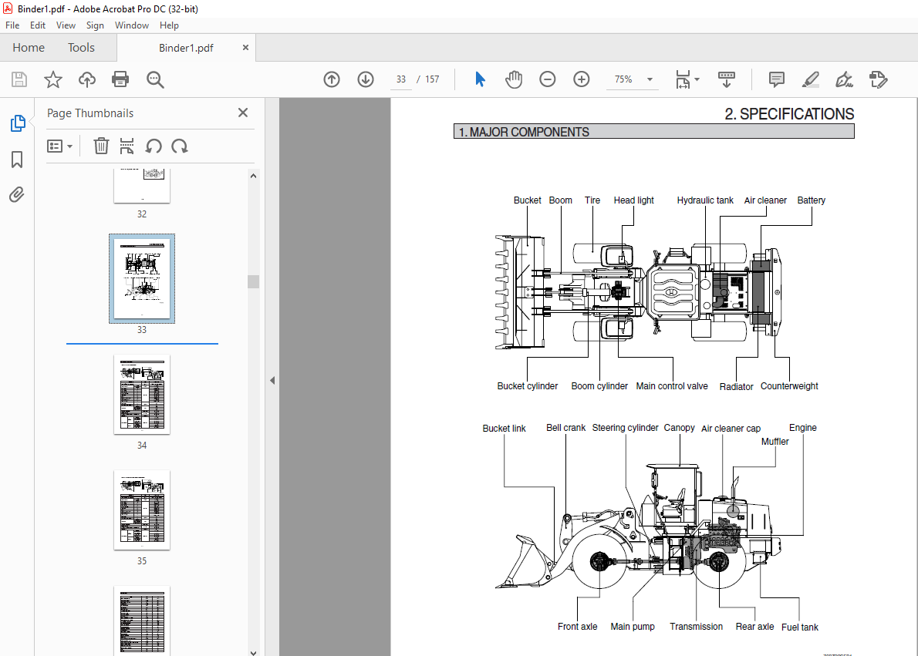Close the Binder1.pdf tab
Viewport: 918px width, 656px height.
point(245,47)
